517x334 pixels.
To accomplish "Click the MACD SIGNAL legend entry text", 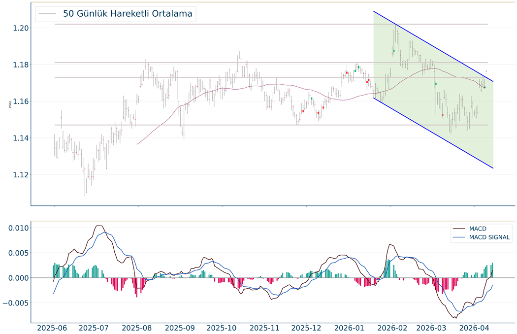I will [x=490, y=237].
